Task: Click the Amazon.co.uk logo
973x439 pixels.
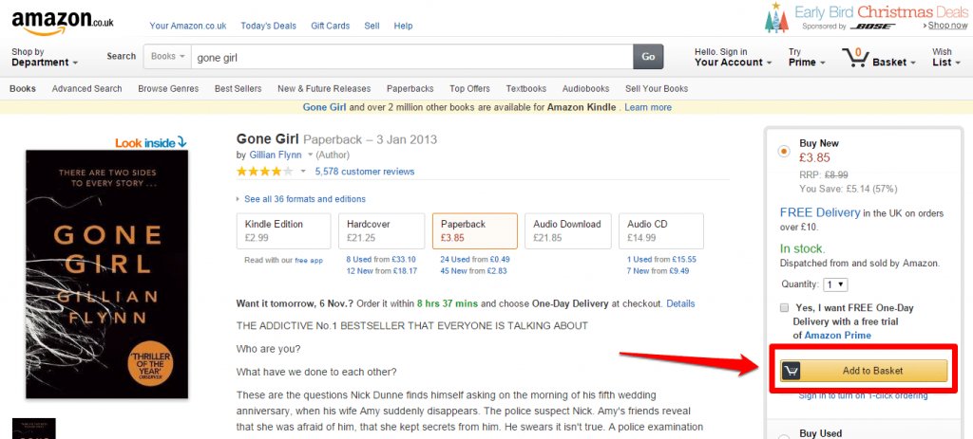Action: (62, 23)
